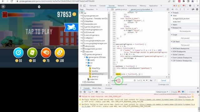
Task: Open the motorcycle selection flag
Action: pos(71,27)
